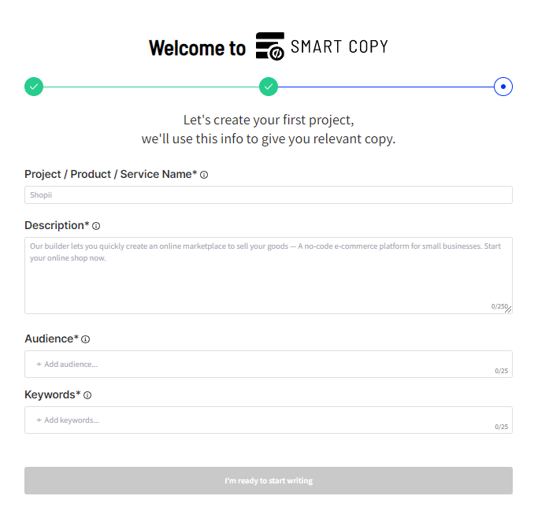Click inside the Description text area

pos(268,276)
